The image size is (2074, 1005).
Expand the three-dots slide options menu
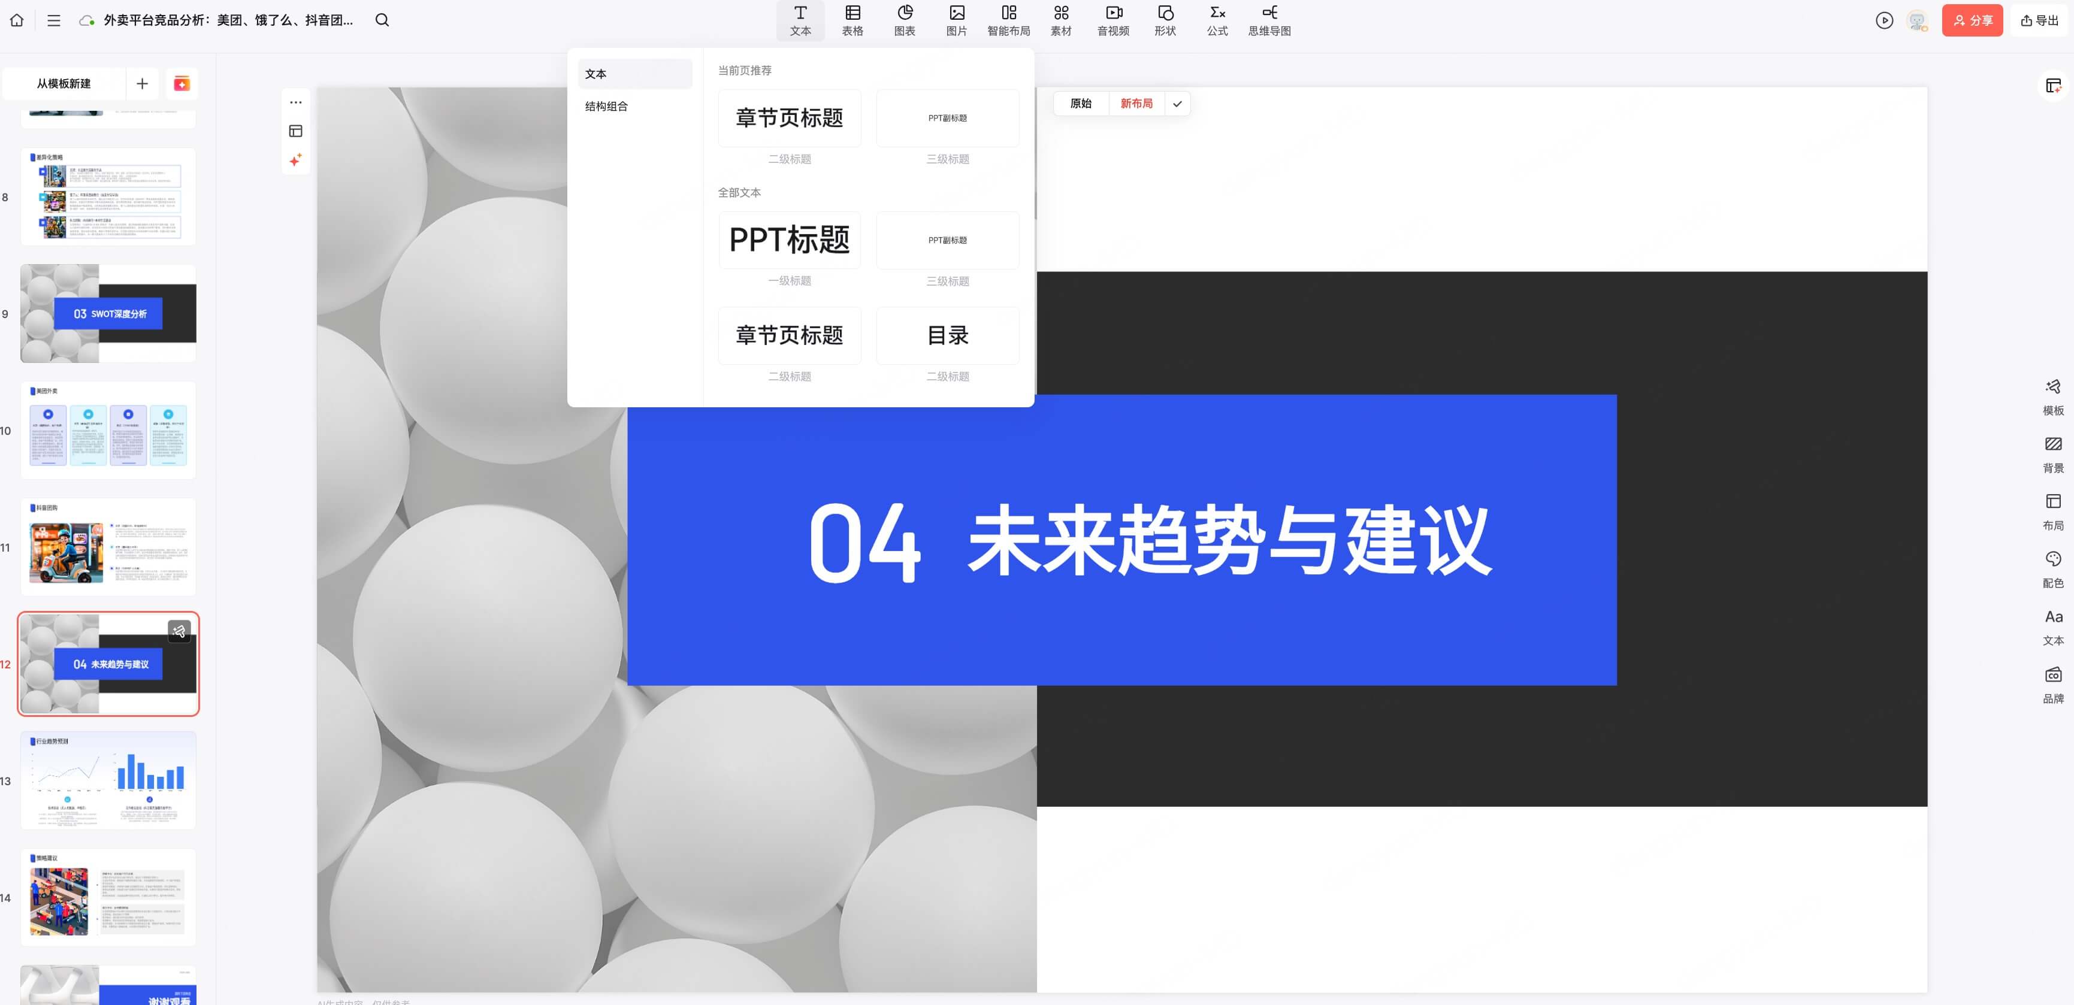(295, 102)
